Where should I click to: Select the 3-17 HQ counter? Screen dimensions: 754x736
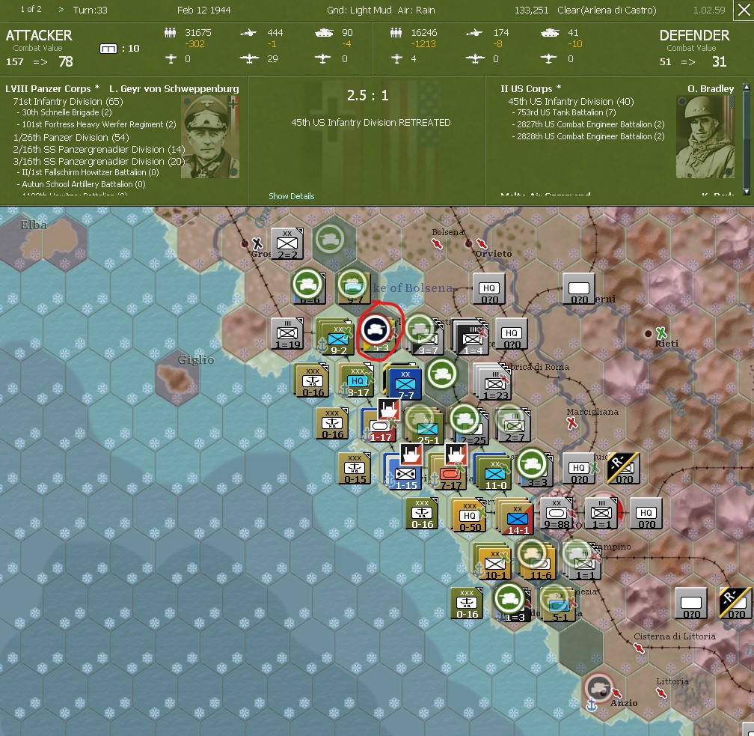(x=358, y=381)
